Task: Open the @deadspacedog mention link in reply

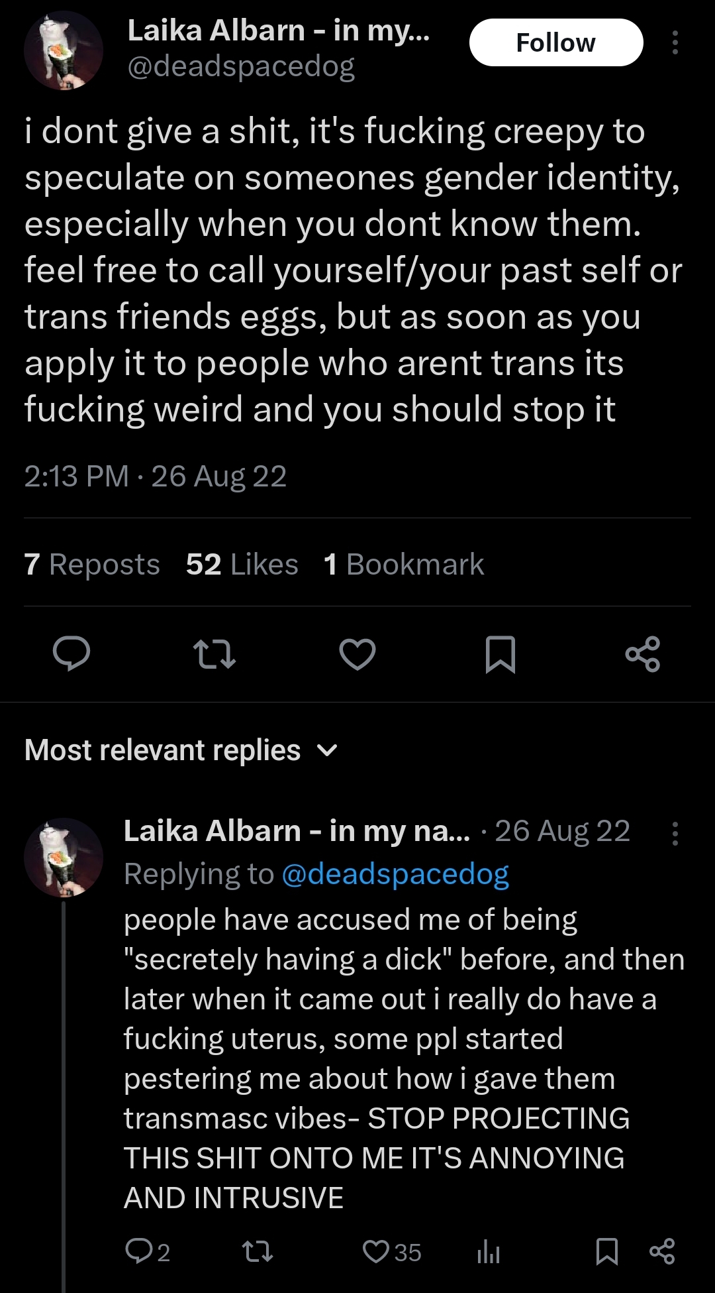Action: click(395, 874)
